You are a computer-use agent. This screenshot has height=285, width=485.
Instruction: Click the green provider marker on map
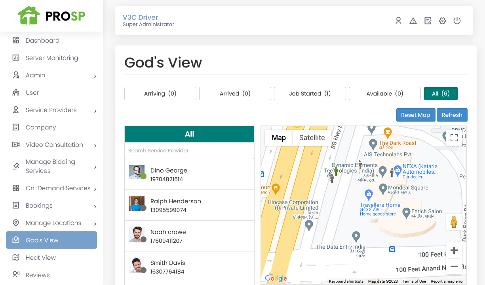pyautogui.click(x=336, y=171)
